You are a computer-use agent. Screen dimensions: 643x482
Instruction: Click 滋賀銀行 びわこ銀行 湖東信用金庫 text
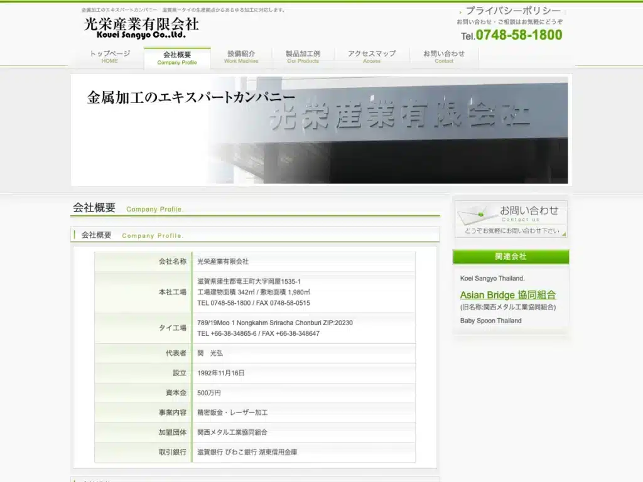tap(247, 452)
